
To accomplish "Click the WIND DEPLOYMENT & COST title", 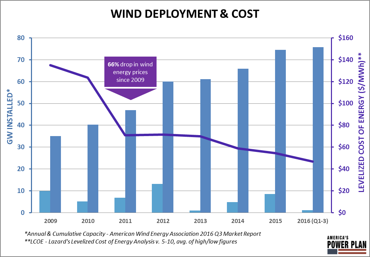I will click(x=185, y=14).
